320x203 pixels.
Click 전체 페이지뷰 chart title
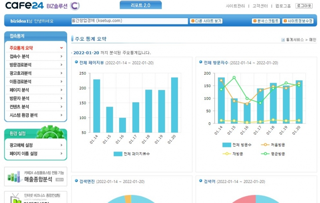(92, 63)
